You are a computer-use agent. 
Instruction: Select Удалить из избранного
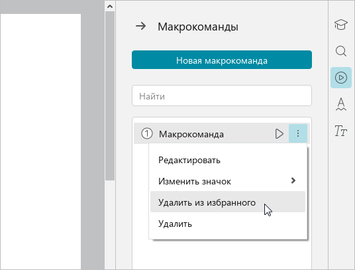pos(228,202)
